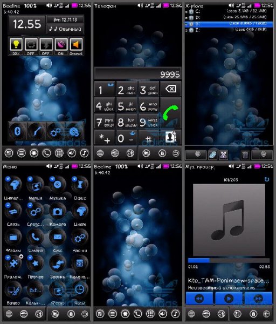Open the 12.55 clock widget
276x324 pixels.
(27, 24)
